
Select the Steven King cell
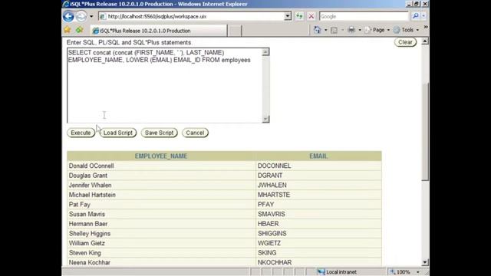tap(161, 253)
